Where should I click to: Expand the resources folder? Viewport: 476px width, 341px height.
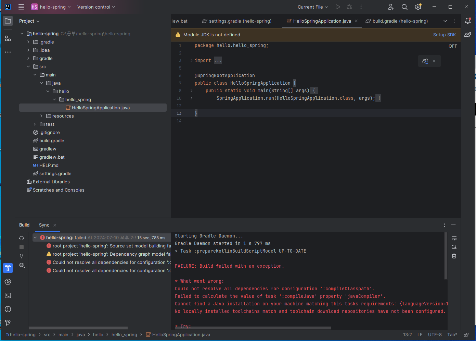coord(41,116)
